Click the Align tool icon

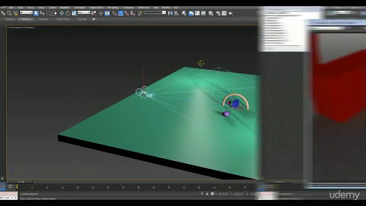tap(177, 13)
